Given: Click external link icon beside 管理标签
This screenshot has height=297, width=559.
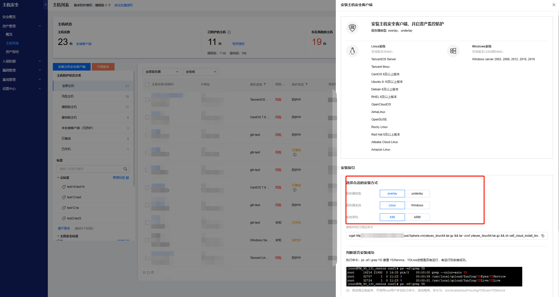Looking at the screenshot, I should (x=127, y=178).
